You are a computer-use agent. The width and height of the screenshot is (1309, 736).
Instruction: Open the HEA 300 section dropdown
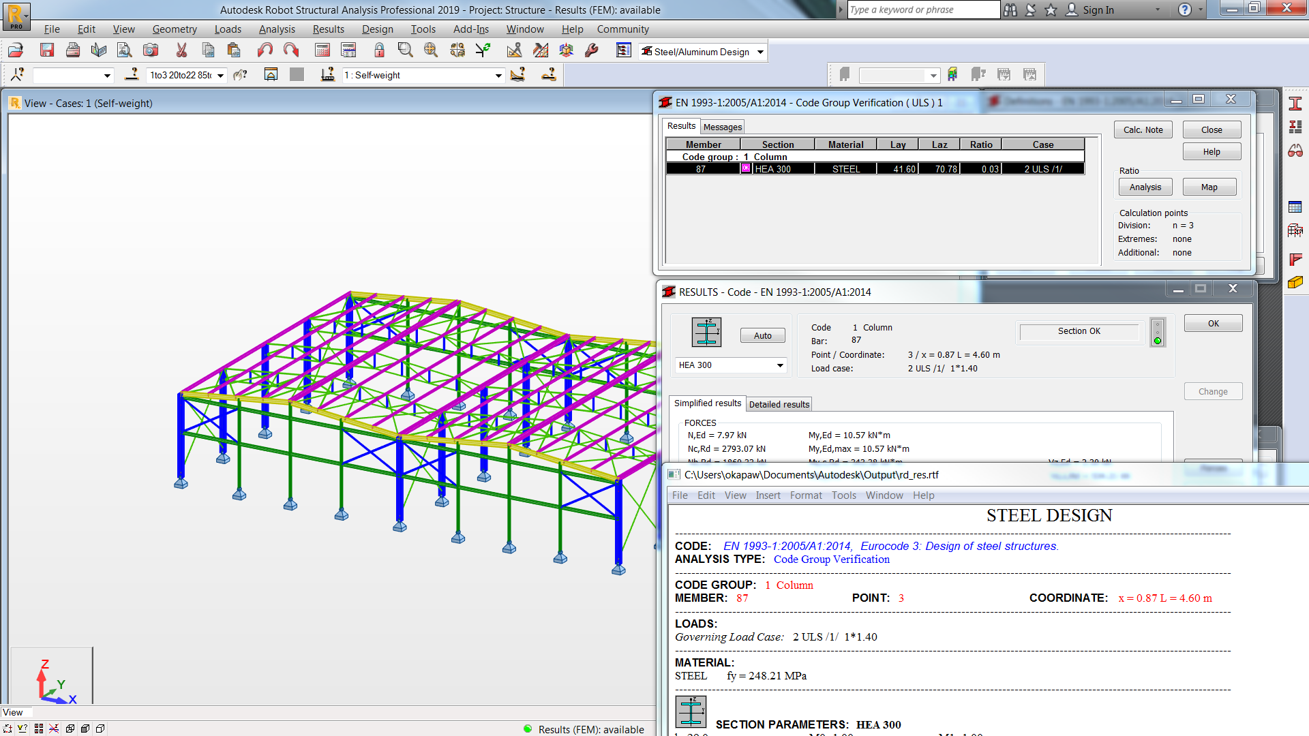780,366
